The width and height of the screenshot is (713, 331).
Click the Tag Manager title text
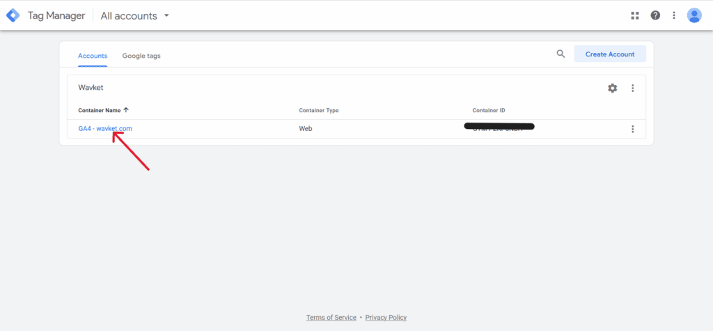pos(56,15)
